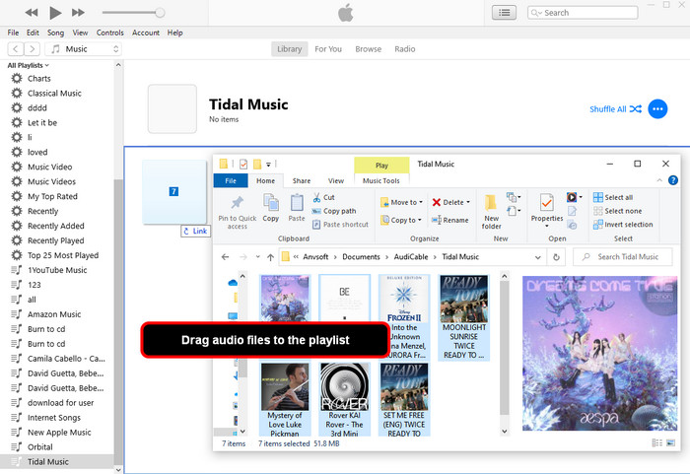Open the Explorer Share ribbon tab
Viewport: 690px width, 474px height.
[x=302, y=180]
